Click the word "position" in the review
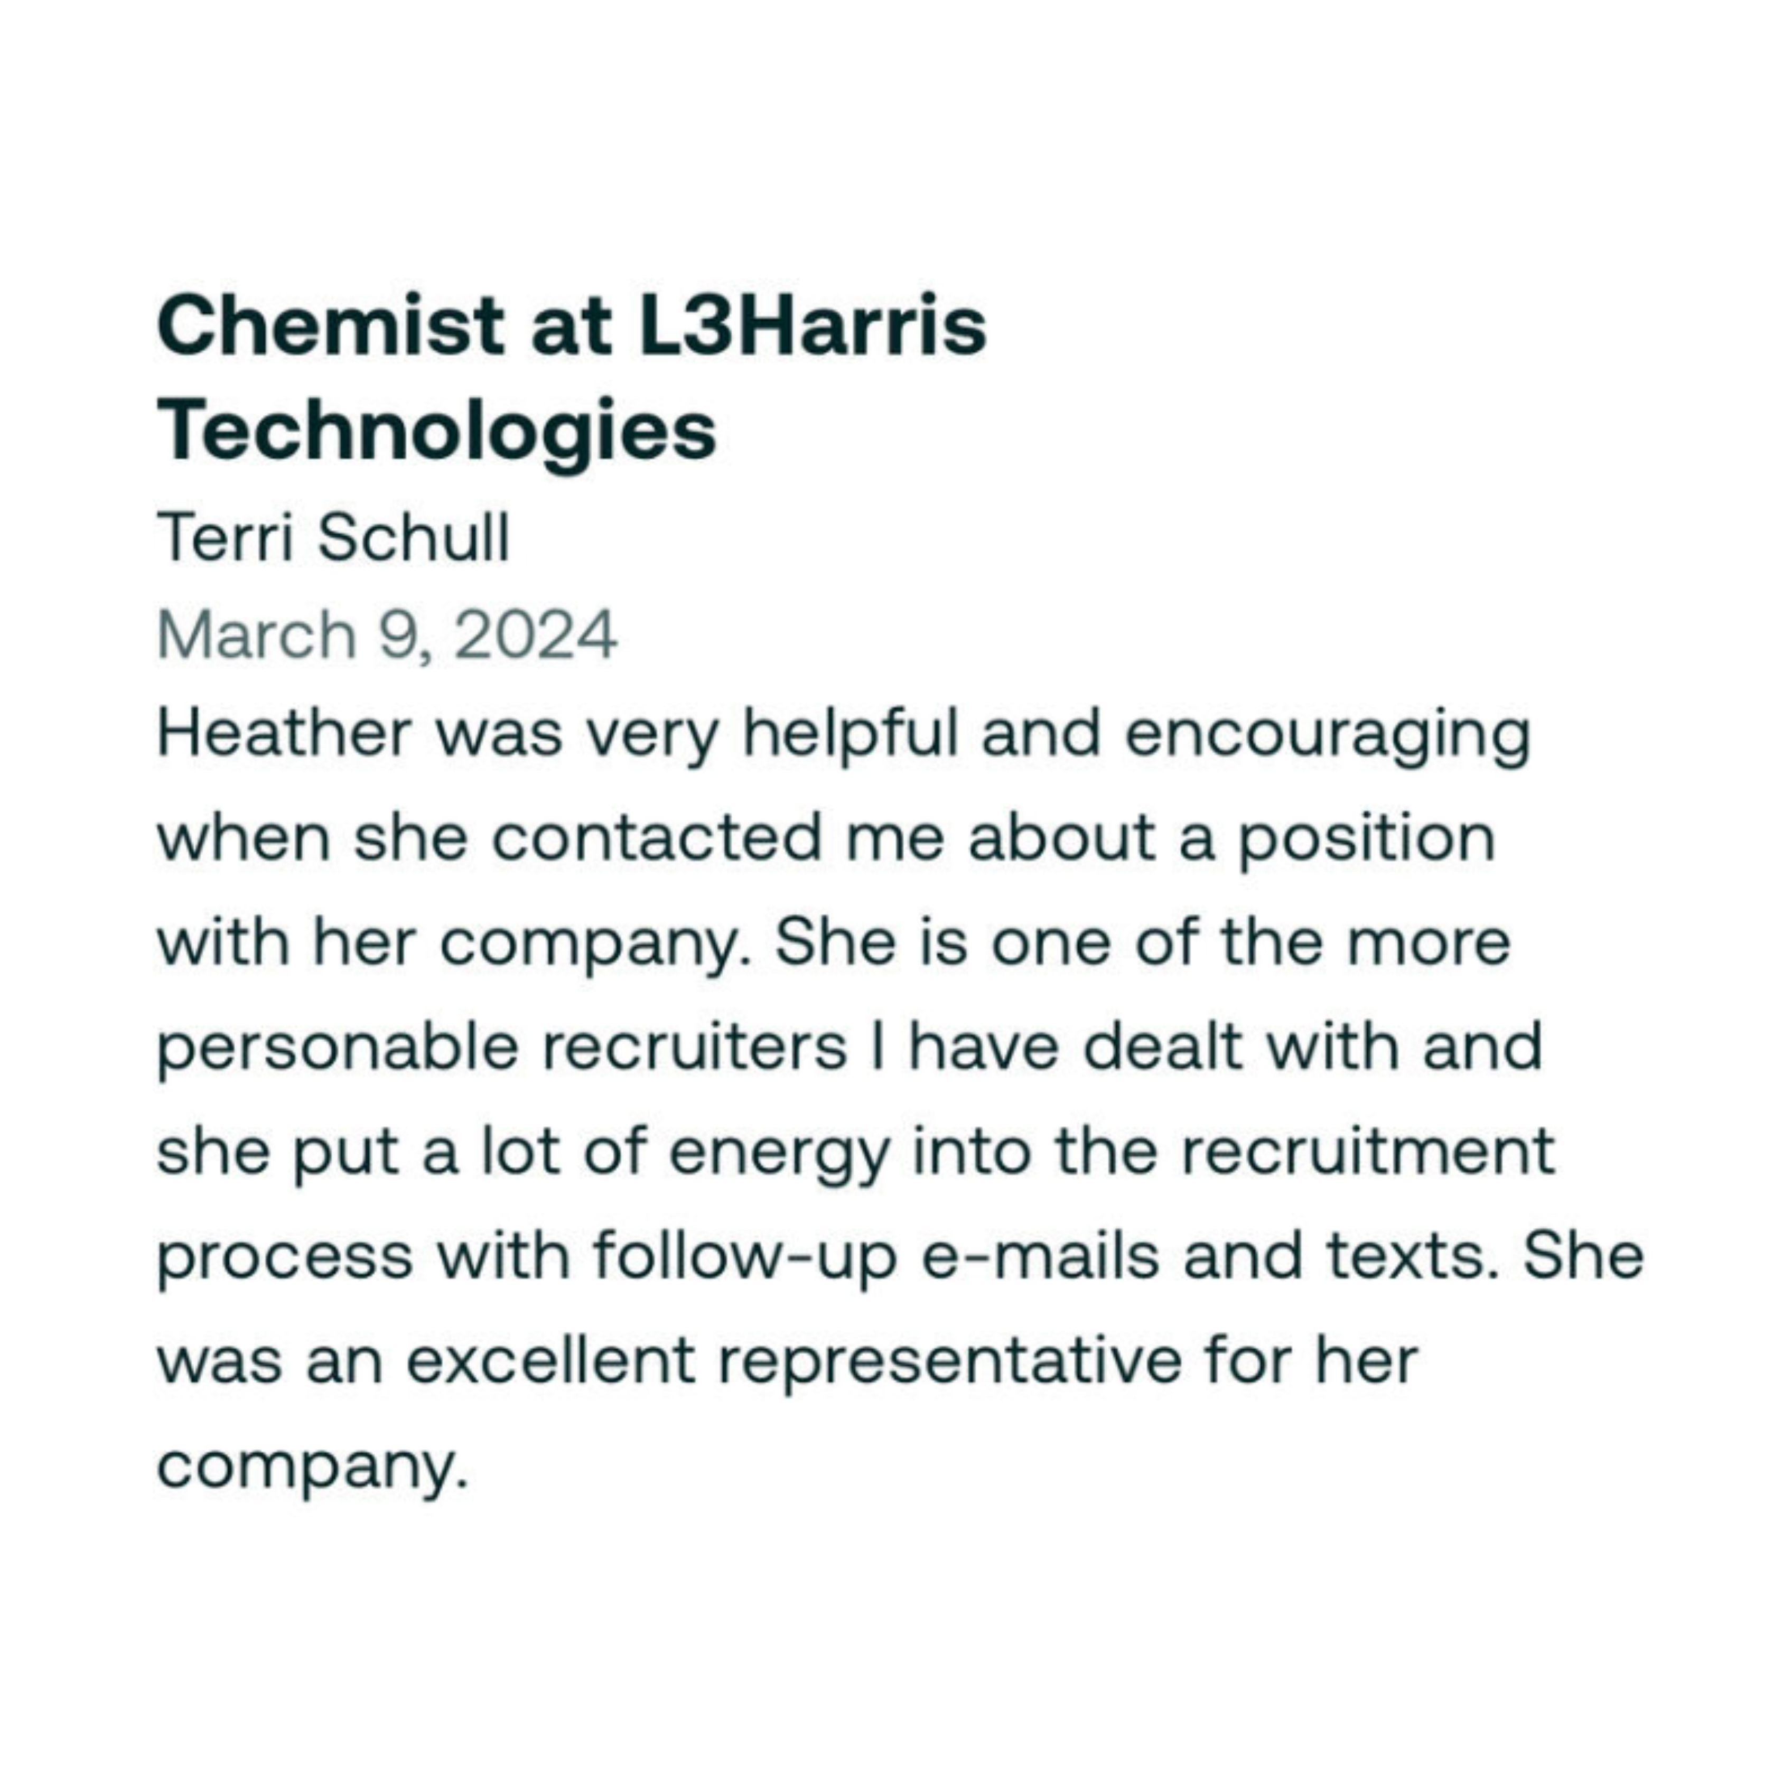 click(1365, 841)
